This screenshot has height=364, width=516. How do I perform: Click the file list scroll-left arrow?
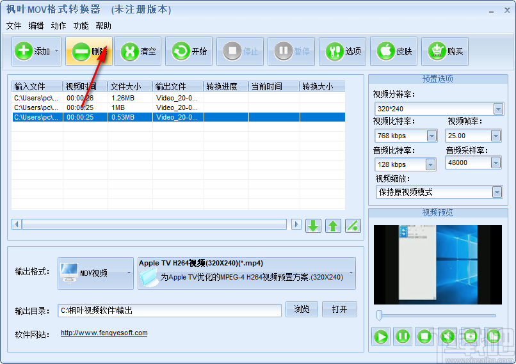(17, 225)
